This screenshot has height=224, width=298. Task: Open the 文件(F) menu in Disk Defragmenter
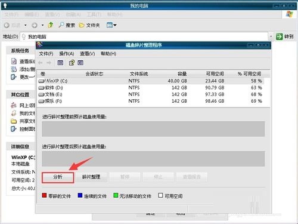click(46, 54)
